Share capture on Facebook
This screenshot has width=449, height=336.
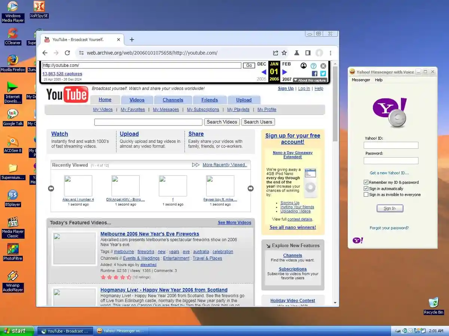pyautogui.click(x=315, y=74)
